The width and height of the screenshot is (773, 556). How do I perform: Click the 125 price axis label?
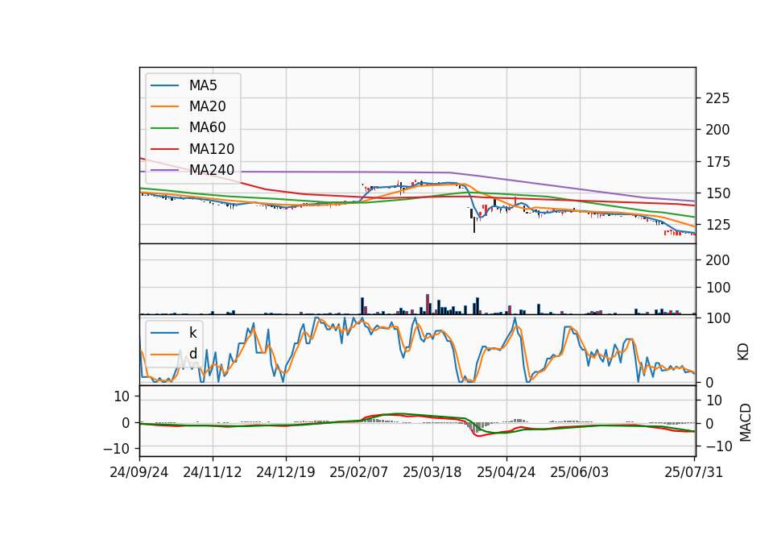[x=717, y=225]
